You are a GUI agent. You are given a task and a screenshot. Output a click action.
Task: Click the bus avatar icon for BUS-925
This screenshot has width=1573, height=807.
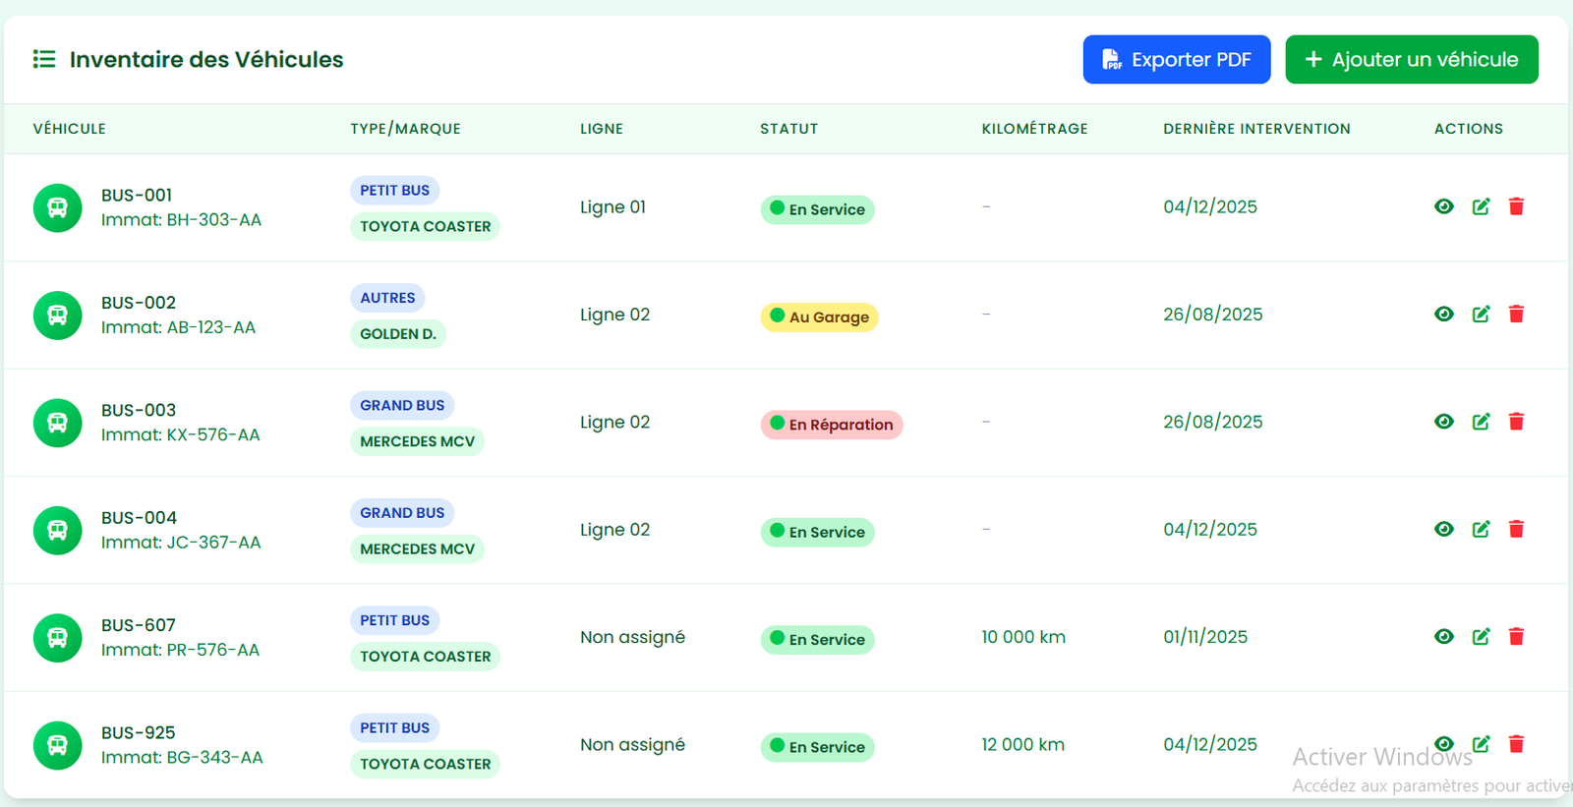(58, 746)
